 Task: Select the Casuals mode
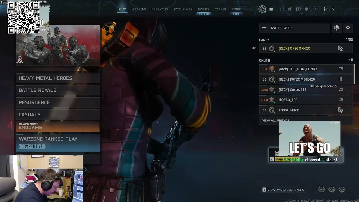[x=58, y=114]
